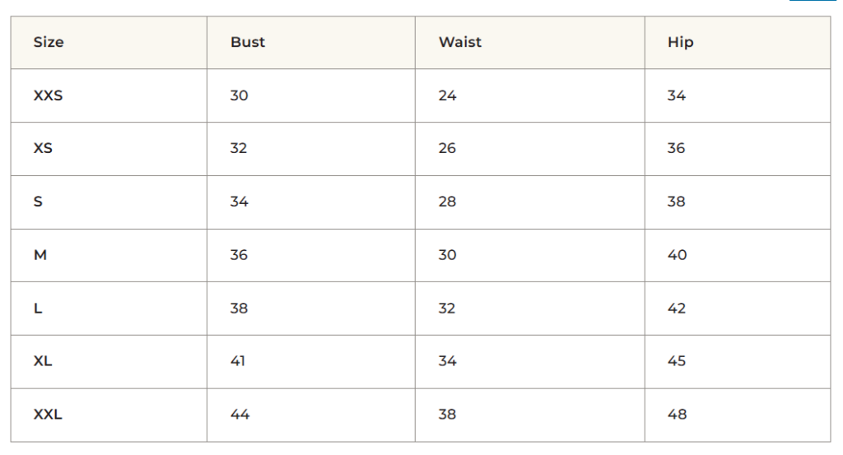This screenshot has height=455, width=843.
Task: Select the XXS size row label
Action: (x=48, y=95)
